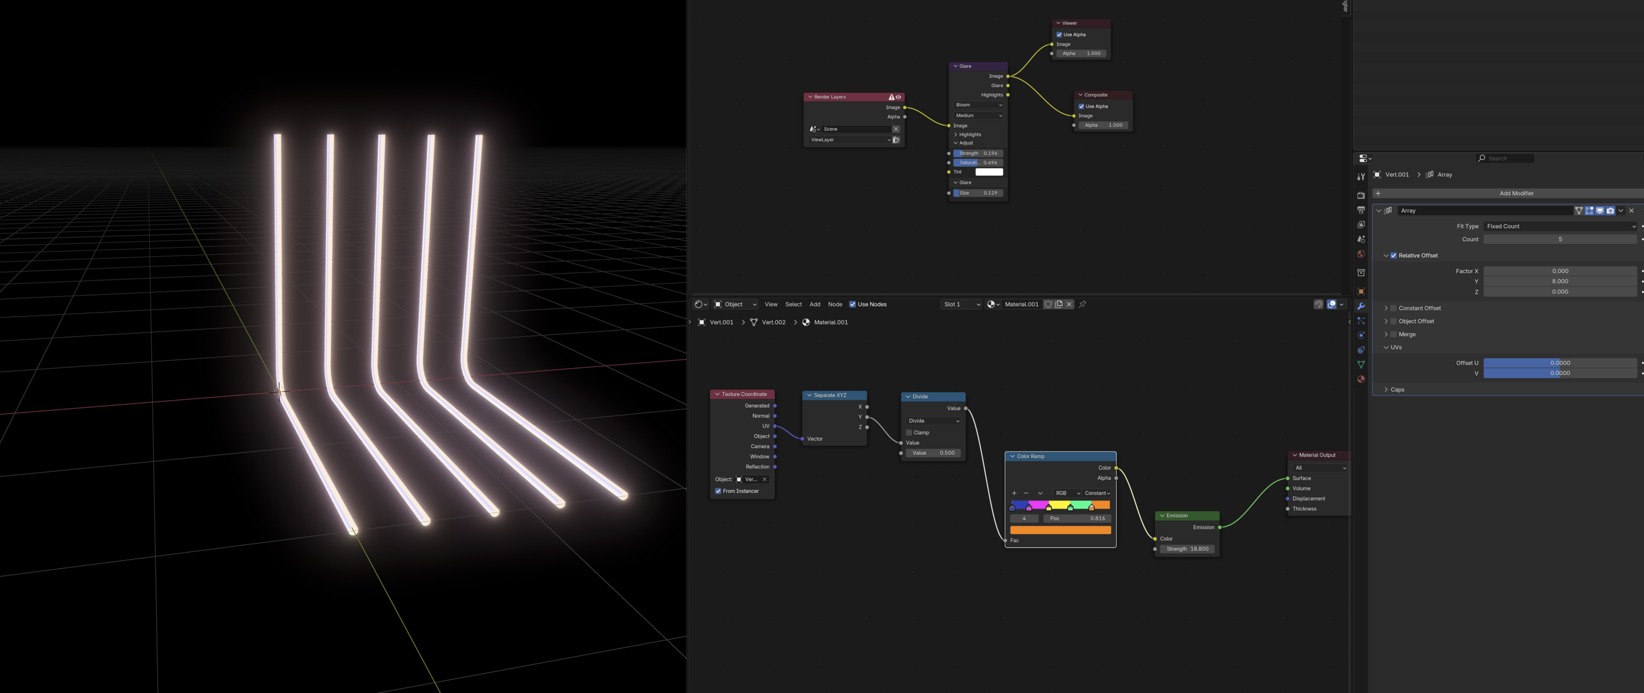The height and width of the screenshot is (693, 1644).
Task: Duplicate Material.001 with the copy icon
Action: 1059,304
